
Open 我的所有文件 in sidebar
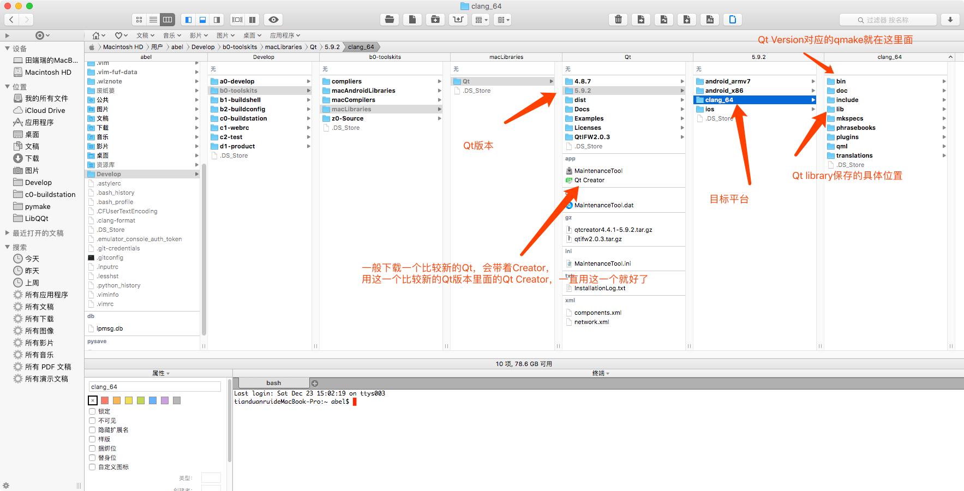(x=46, y=98)
